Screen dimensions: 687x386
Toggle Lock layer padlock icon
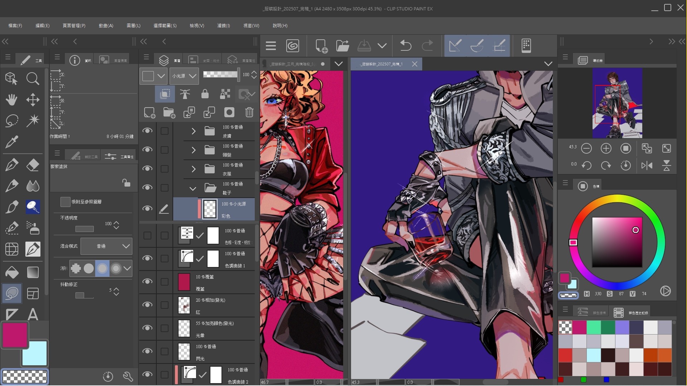[x=205, y=94]
